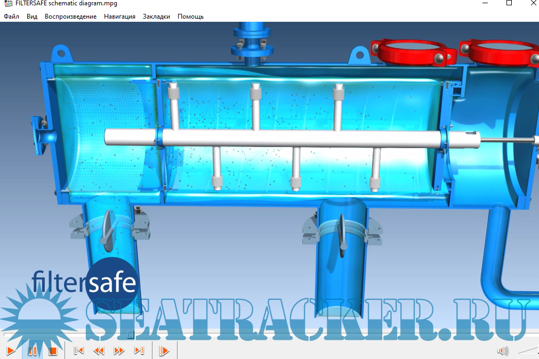Screen dimensions: 539x359
Task: Open the Файл menu
Action: point(12,17)
